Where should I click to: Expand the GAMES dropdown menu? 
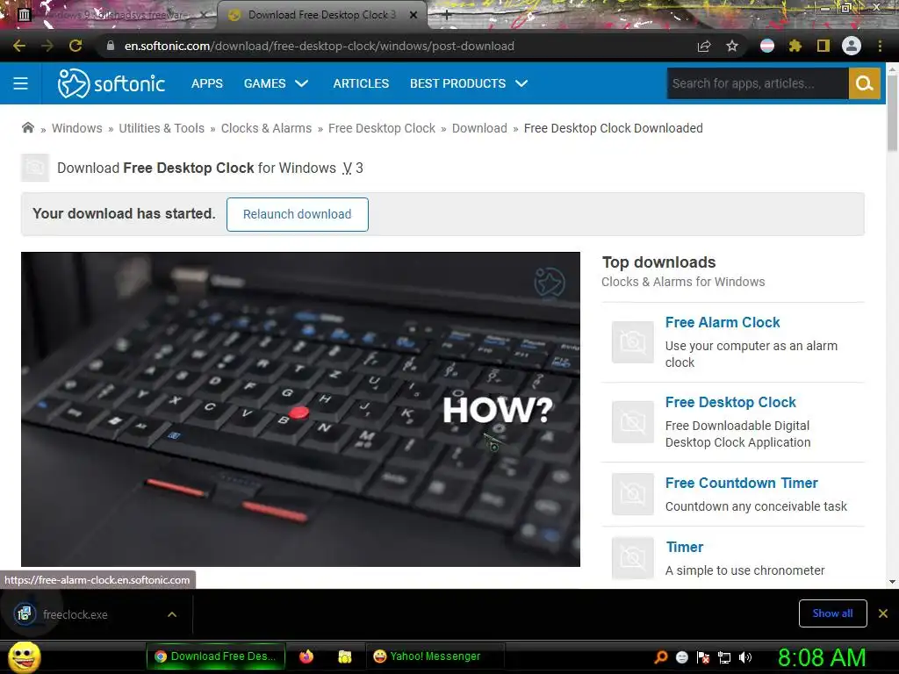tap(276, 83)
